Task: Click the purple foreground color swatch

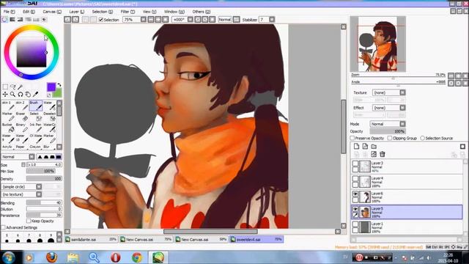Action: [x=51, y=87]
